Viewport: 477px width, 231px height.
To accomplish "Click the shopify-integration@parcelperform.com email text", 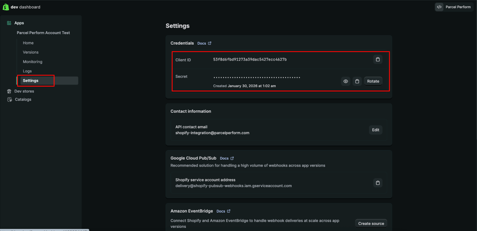I will click(212, 133).
